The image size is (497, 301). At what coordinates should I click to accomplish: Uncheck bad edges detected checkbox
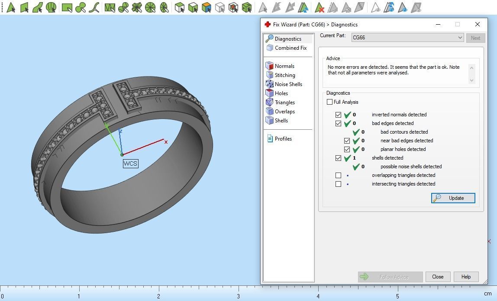click(x=338, y=123)
